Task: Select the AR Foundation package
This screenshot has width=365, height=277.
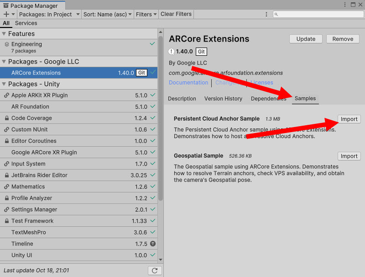Action: pos(78,107)
